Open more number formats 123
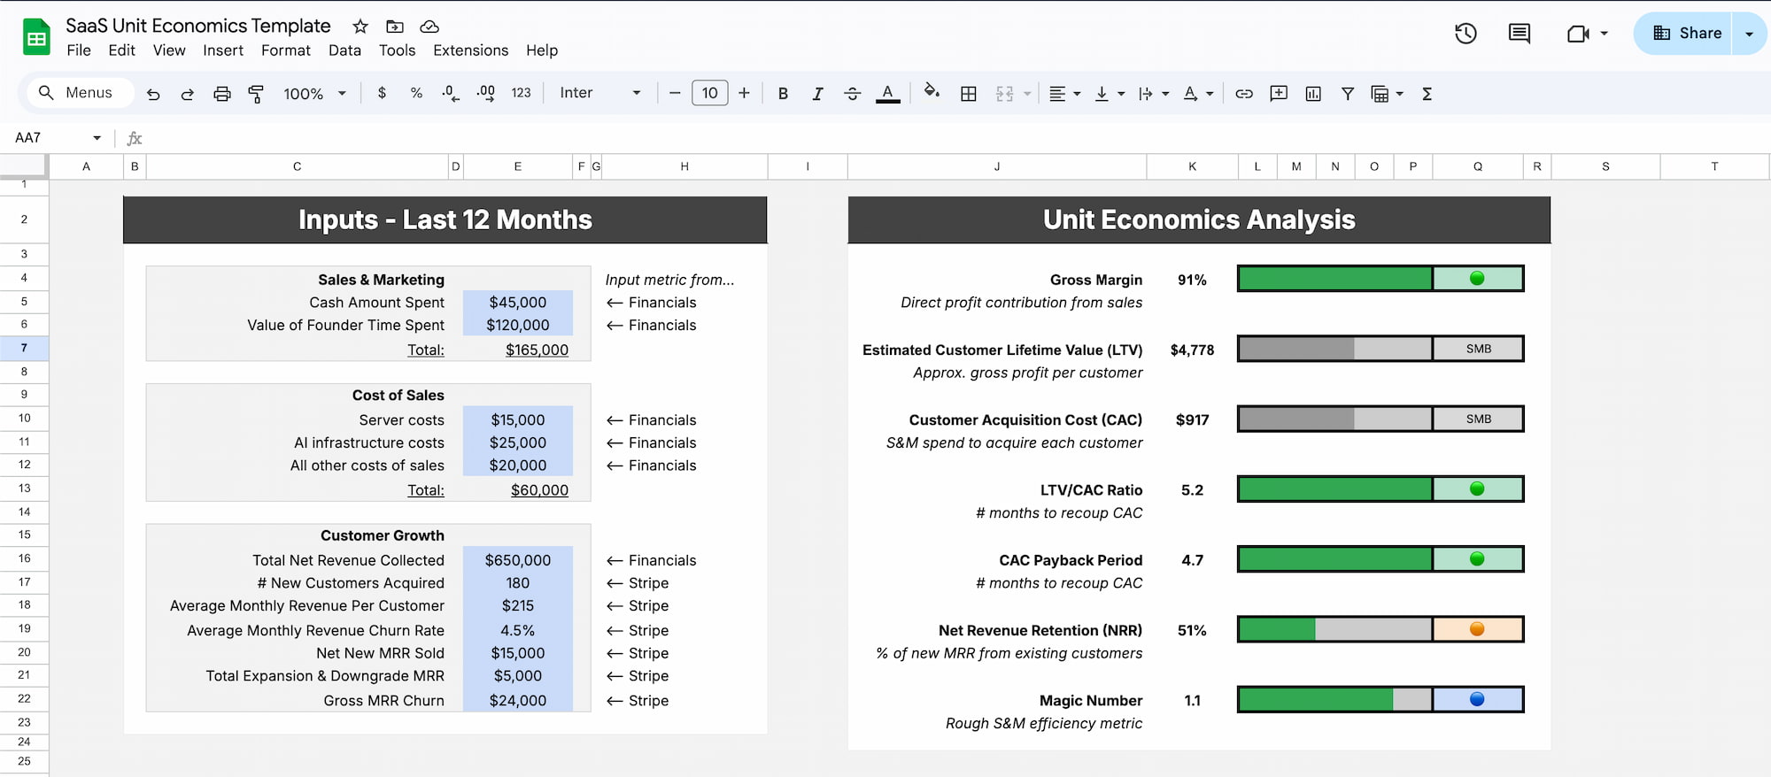 click(522, 93)
